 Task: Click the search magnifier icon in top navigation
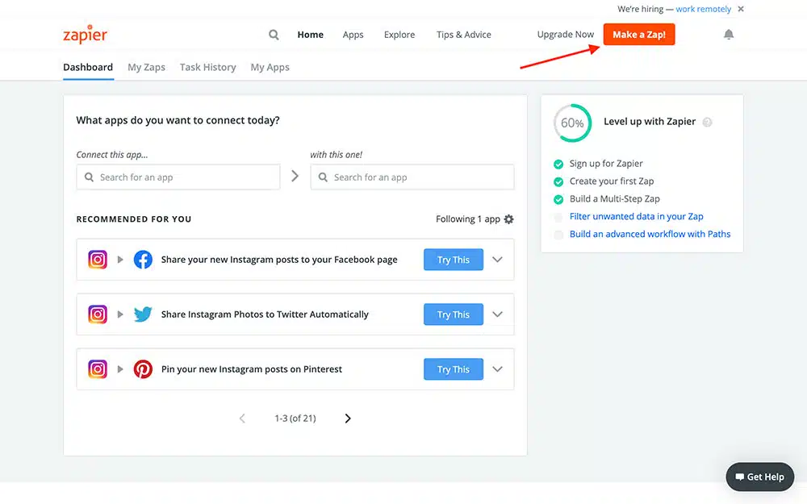[x=274, y=35]
